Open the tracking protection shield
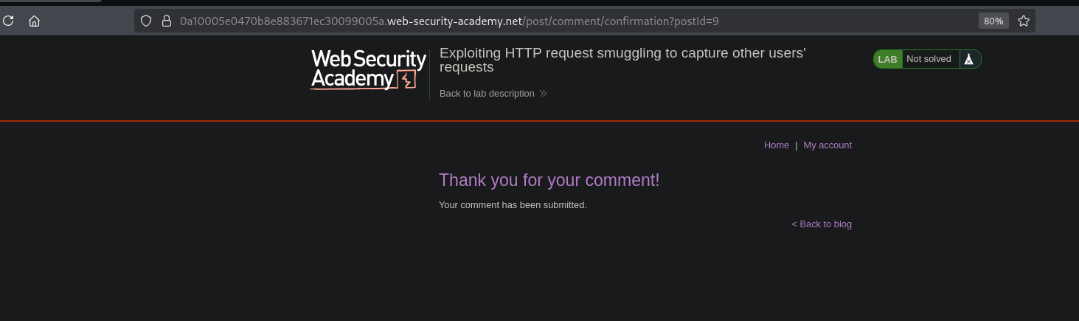 point(146,21)
